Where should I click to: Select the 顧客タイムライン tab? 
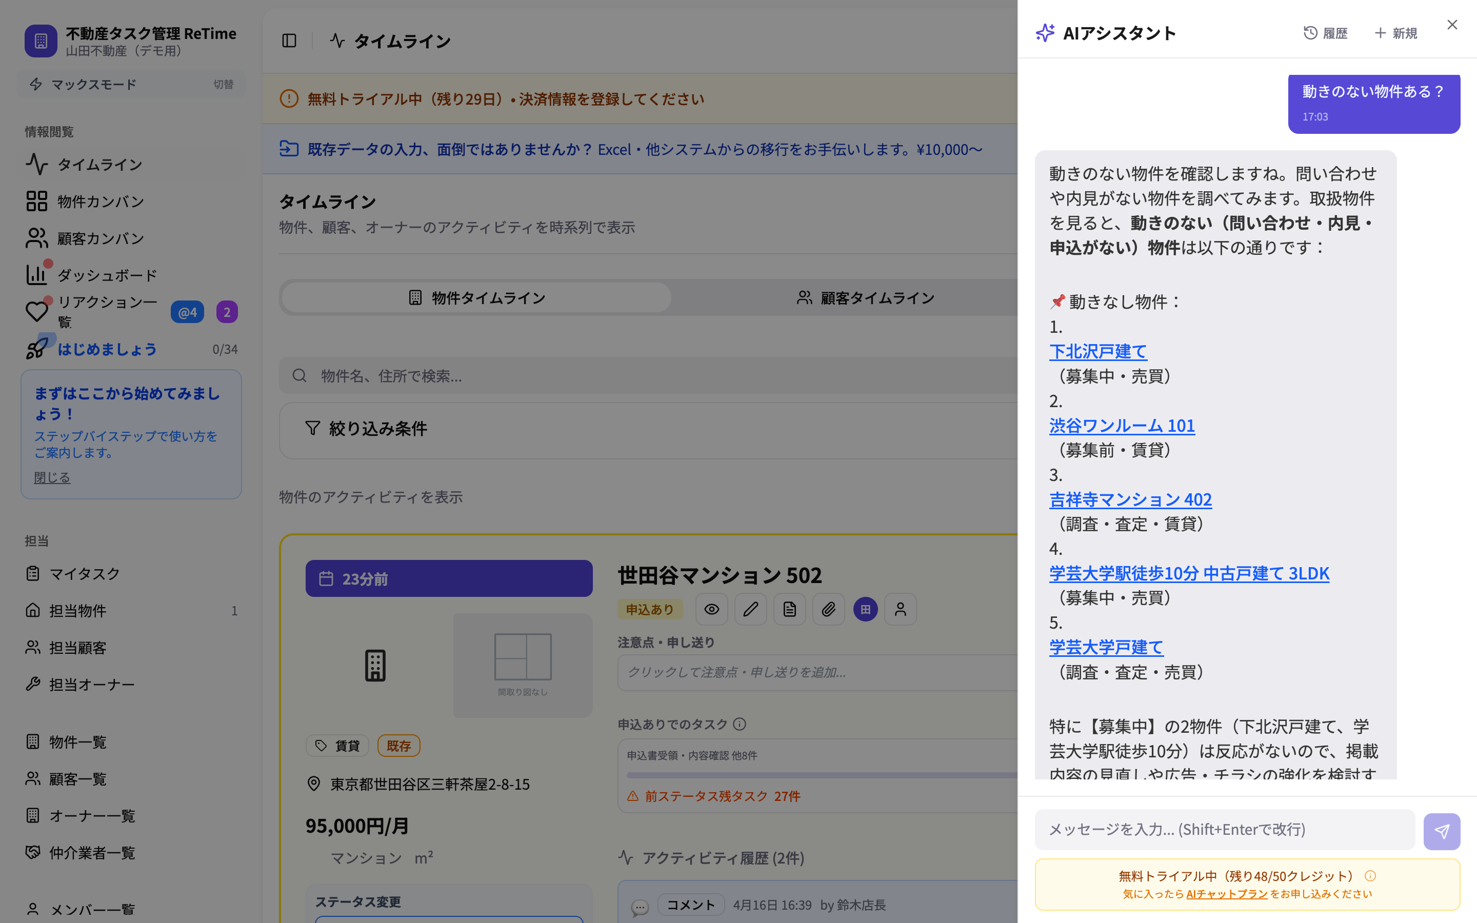tap(865, 297)
